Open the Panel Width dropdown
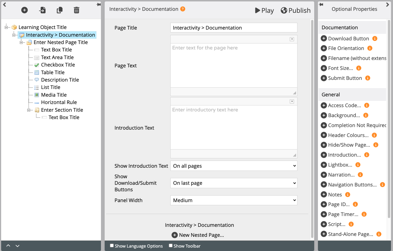Image resolution: width=393 pixels, height=251 pixels. [233, 200]
